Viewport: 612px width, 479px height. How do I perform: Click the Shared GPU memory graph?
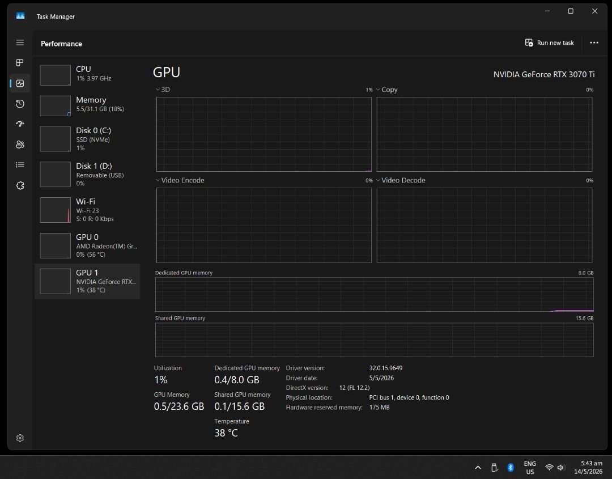click(375, 340)
